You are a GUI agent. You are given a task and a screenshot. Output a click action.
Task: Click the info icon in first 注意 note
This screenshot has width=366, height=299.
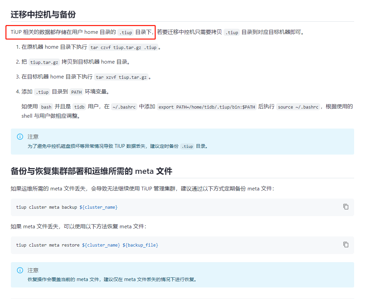click(x=20, y=137)
